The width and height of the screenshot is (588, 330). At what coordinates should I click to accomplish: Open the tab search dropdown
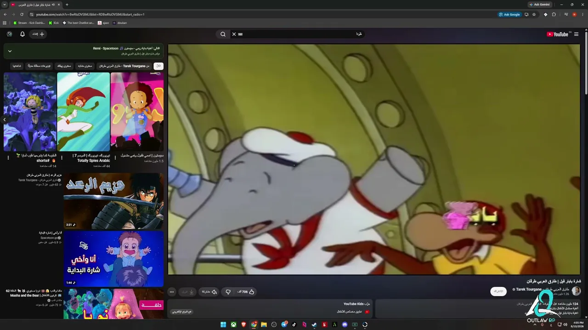click(5, 5)
